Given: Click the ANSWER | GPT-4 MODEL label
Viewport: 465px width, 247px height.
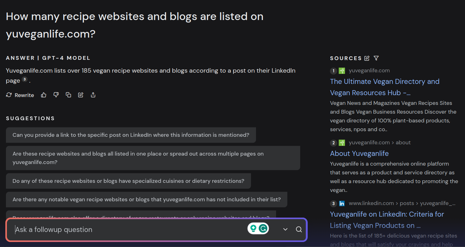Looking at the screenshot, I should click(48, 58).
